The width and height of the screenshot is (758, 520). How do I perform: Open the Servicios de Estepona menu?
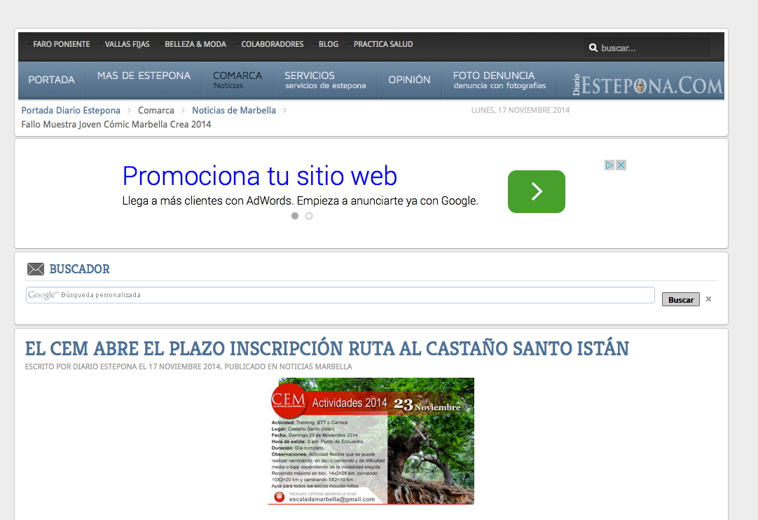pos(324,80)
